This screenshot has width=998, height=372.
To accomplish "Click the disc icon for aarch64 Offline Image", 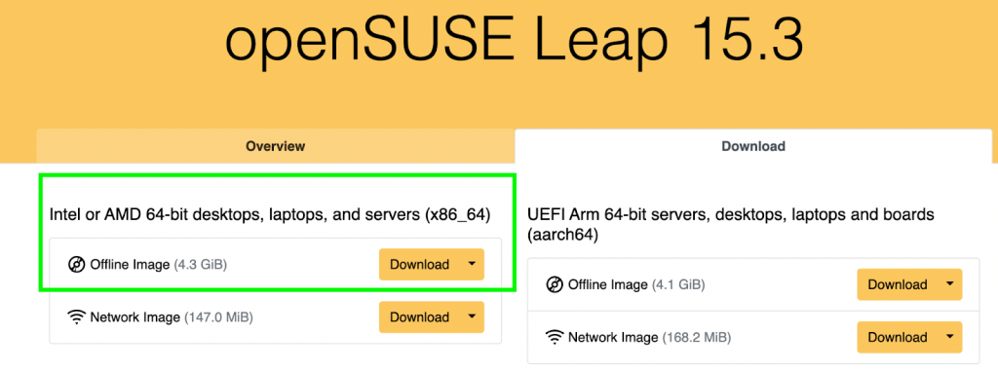I will point(555,285).
